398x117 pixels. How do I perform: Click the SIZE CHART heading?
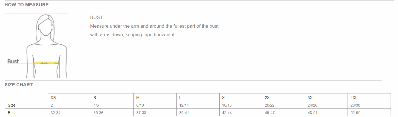click(x=19, y=85)
